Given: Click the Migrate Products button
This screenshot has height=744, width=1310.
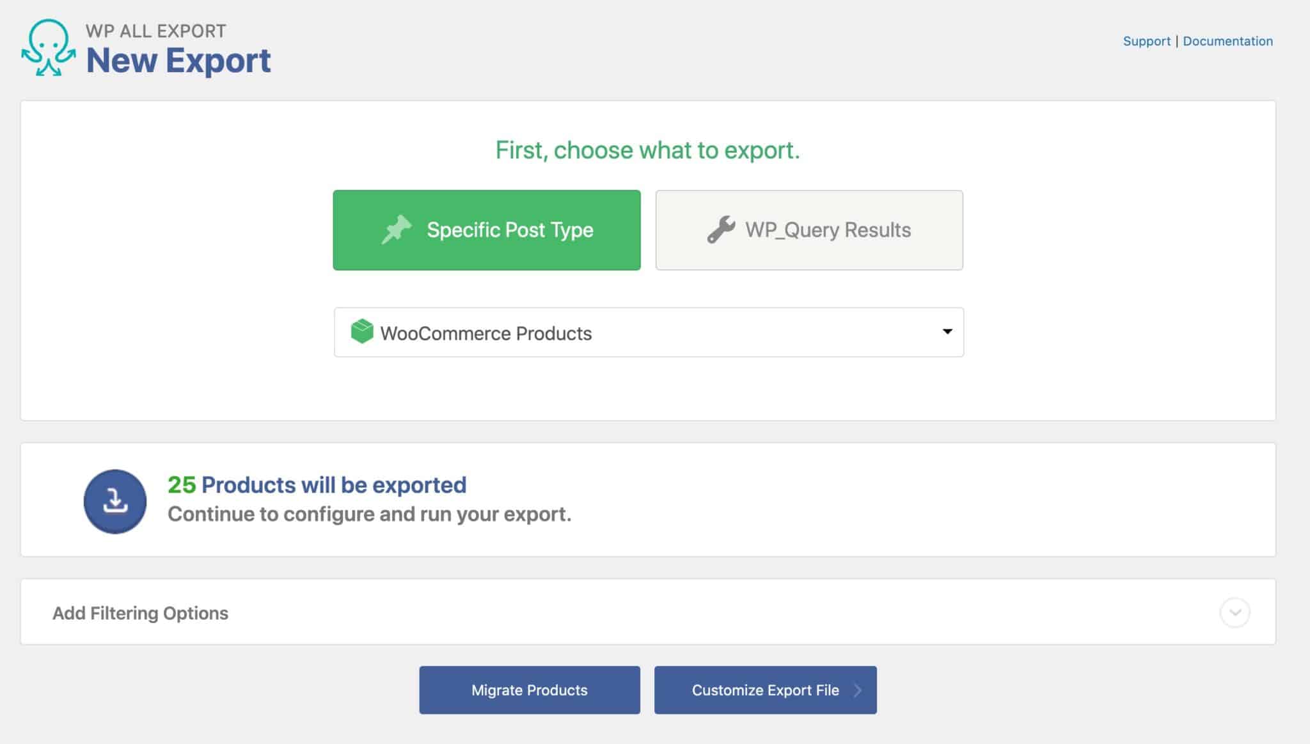Looking at the screenshot, I should pos(529,690).
